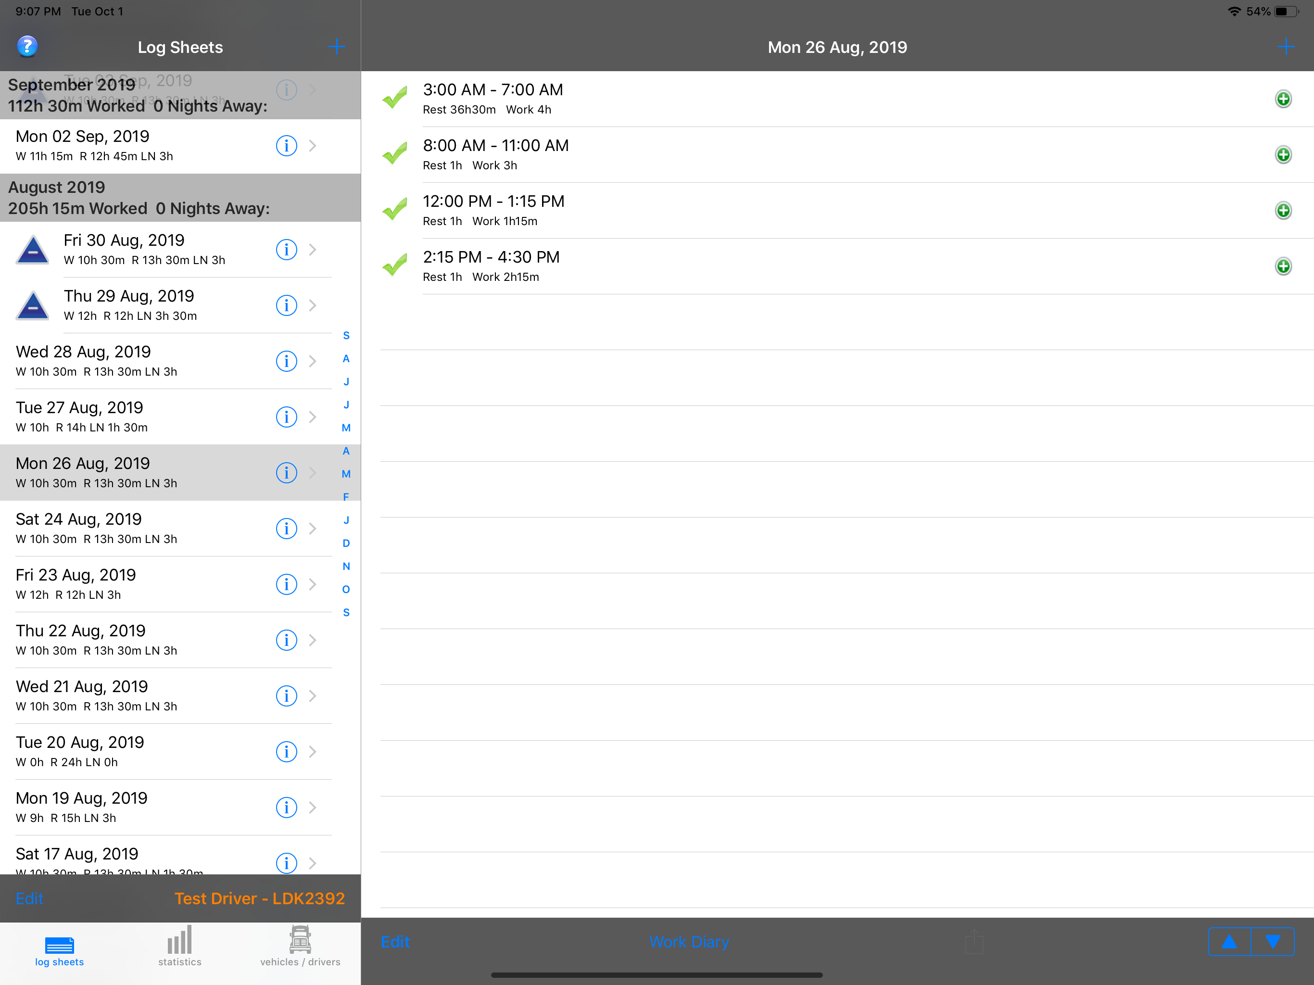
Task: Open the Work Diary link
Action: 689,942
